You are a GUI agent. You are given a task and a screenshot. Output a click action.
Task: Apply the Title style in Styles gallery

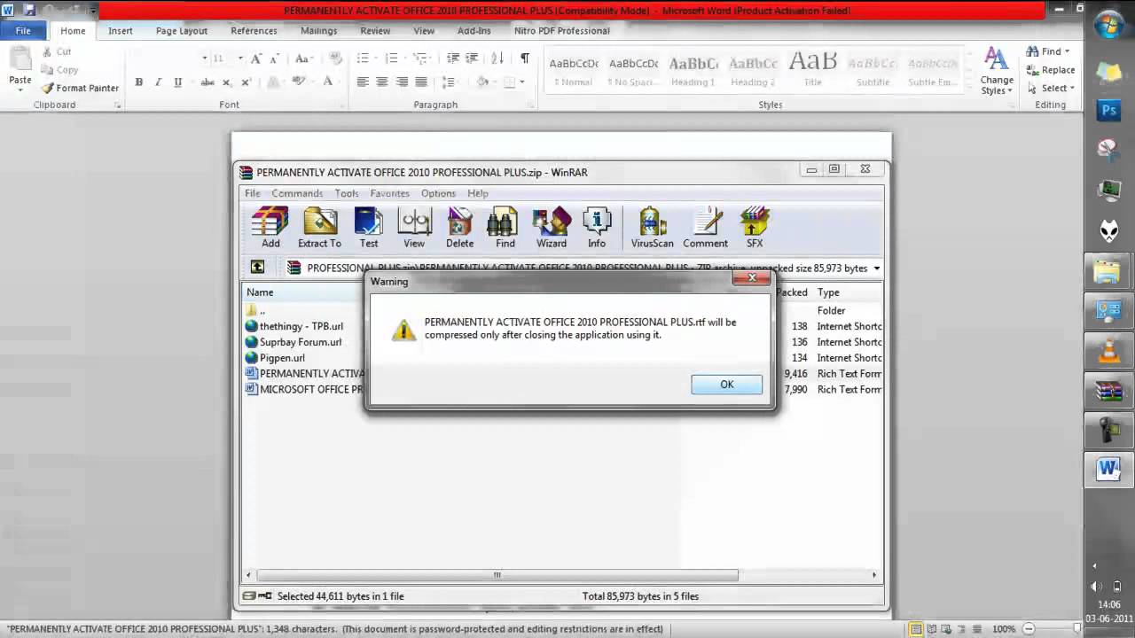tap(812, 71)
